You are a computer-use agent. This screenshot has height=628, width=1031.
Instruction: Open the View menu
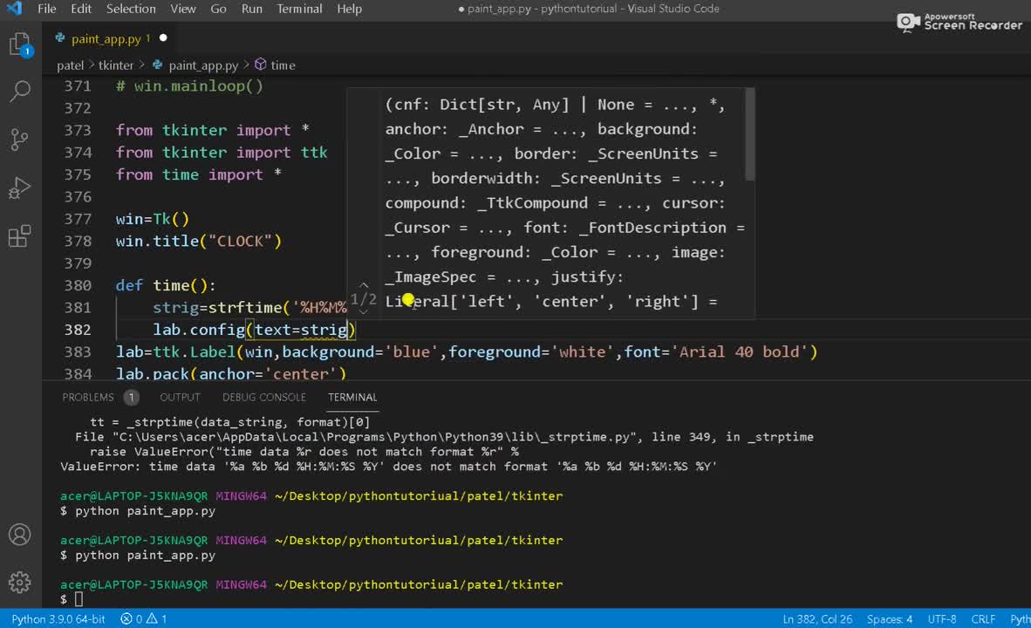(x=183, y=9)
